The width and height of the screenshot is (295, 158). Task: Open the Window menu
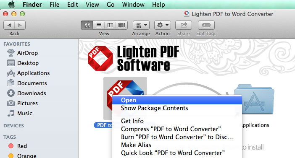pyautogui.click(x=133, y=4)
